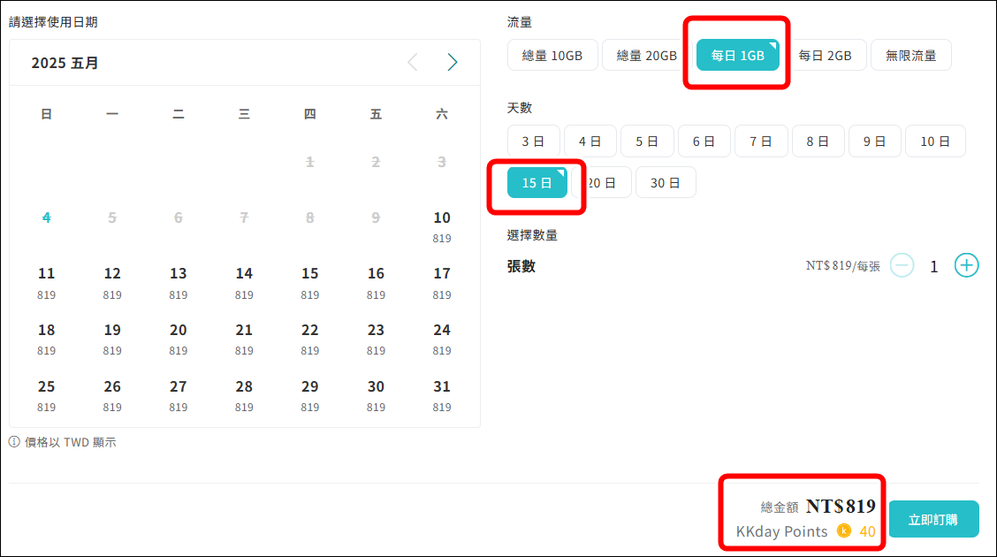Pick the 30 日 duration option
Viewport: 997px width, 557px height.
[665, 183]
